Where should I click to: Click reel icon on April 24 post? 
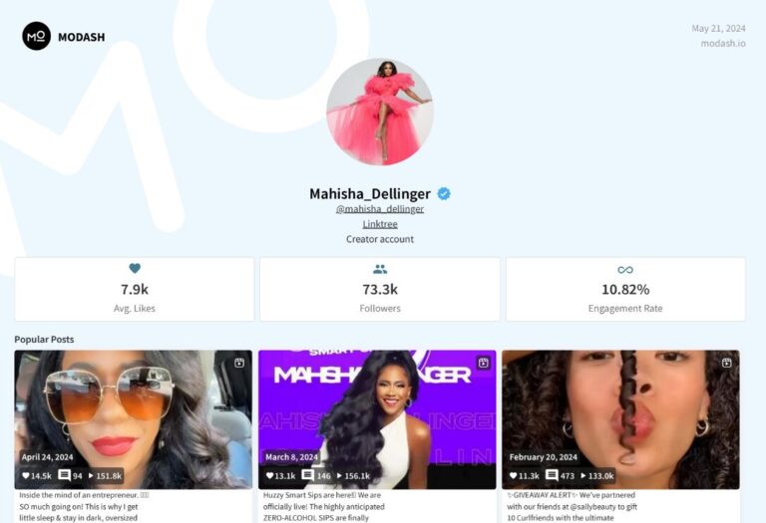click(239, 363)
